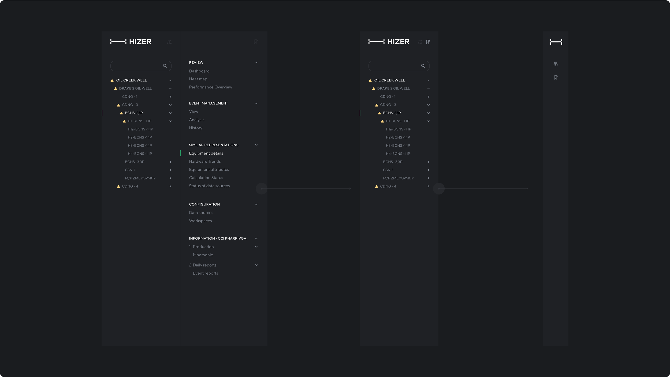Open Performance Overview
Screen dimensions: 670x377
(x=210, y=87)
